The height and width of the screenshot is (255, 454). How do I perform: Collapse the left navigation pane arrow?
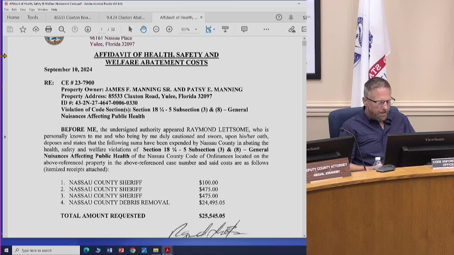(5, 137)
